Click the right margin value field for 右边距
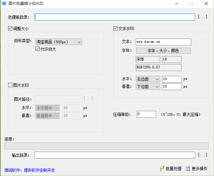Image resolution: width=214 pixels, height=176 pixels. coord(172,79)
